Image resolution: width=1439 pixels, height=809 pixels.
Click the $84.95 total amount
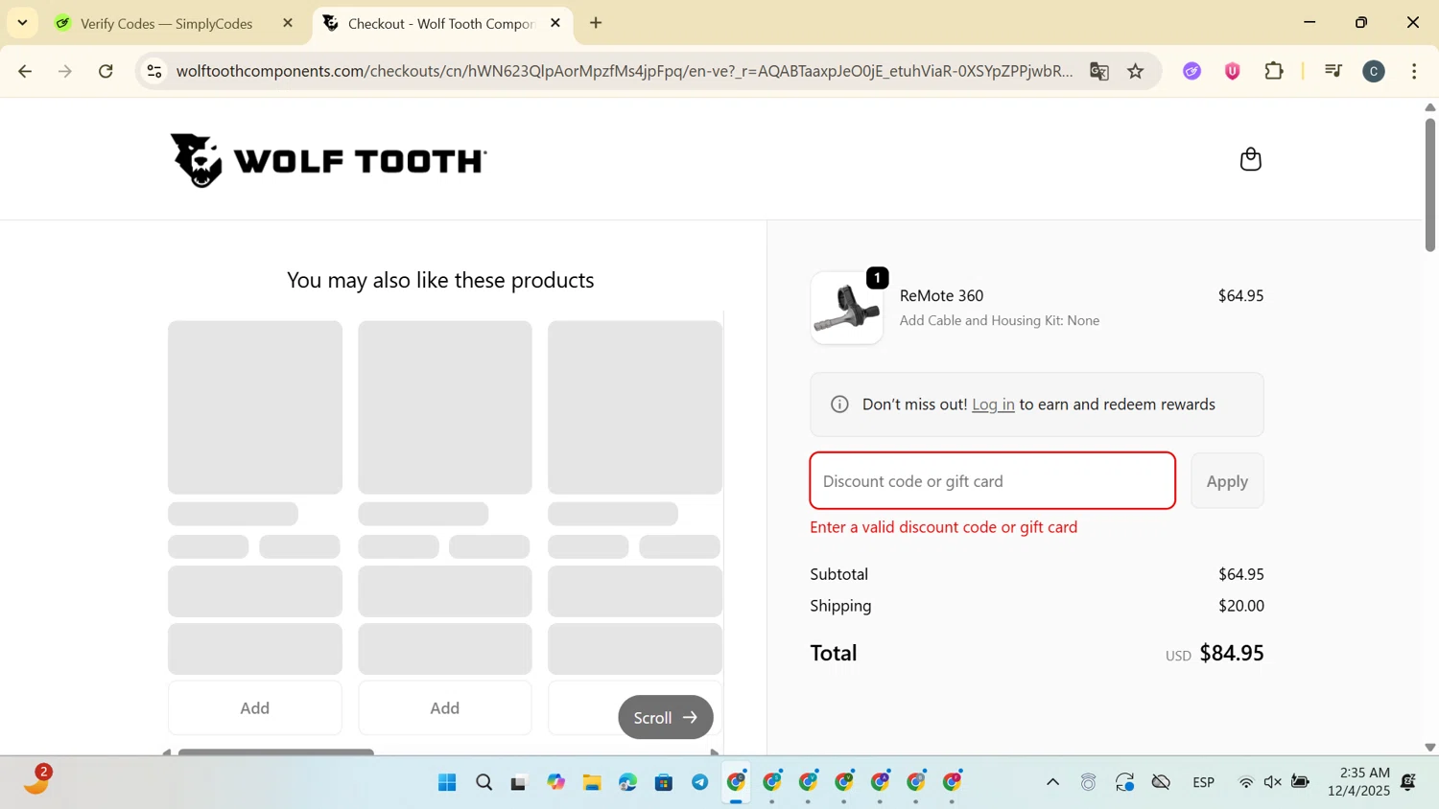[x=1232, y=653]
